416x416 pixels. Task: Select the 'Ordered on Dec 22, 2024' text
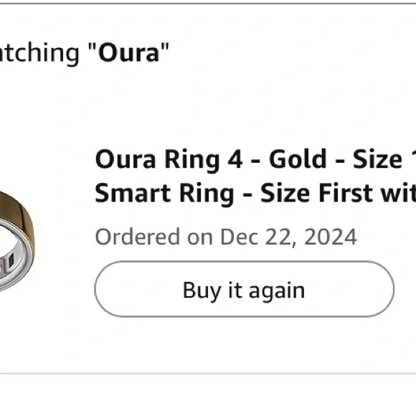226,237
